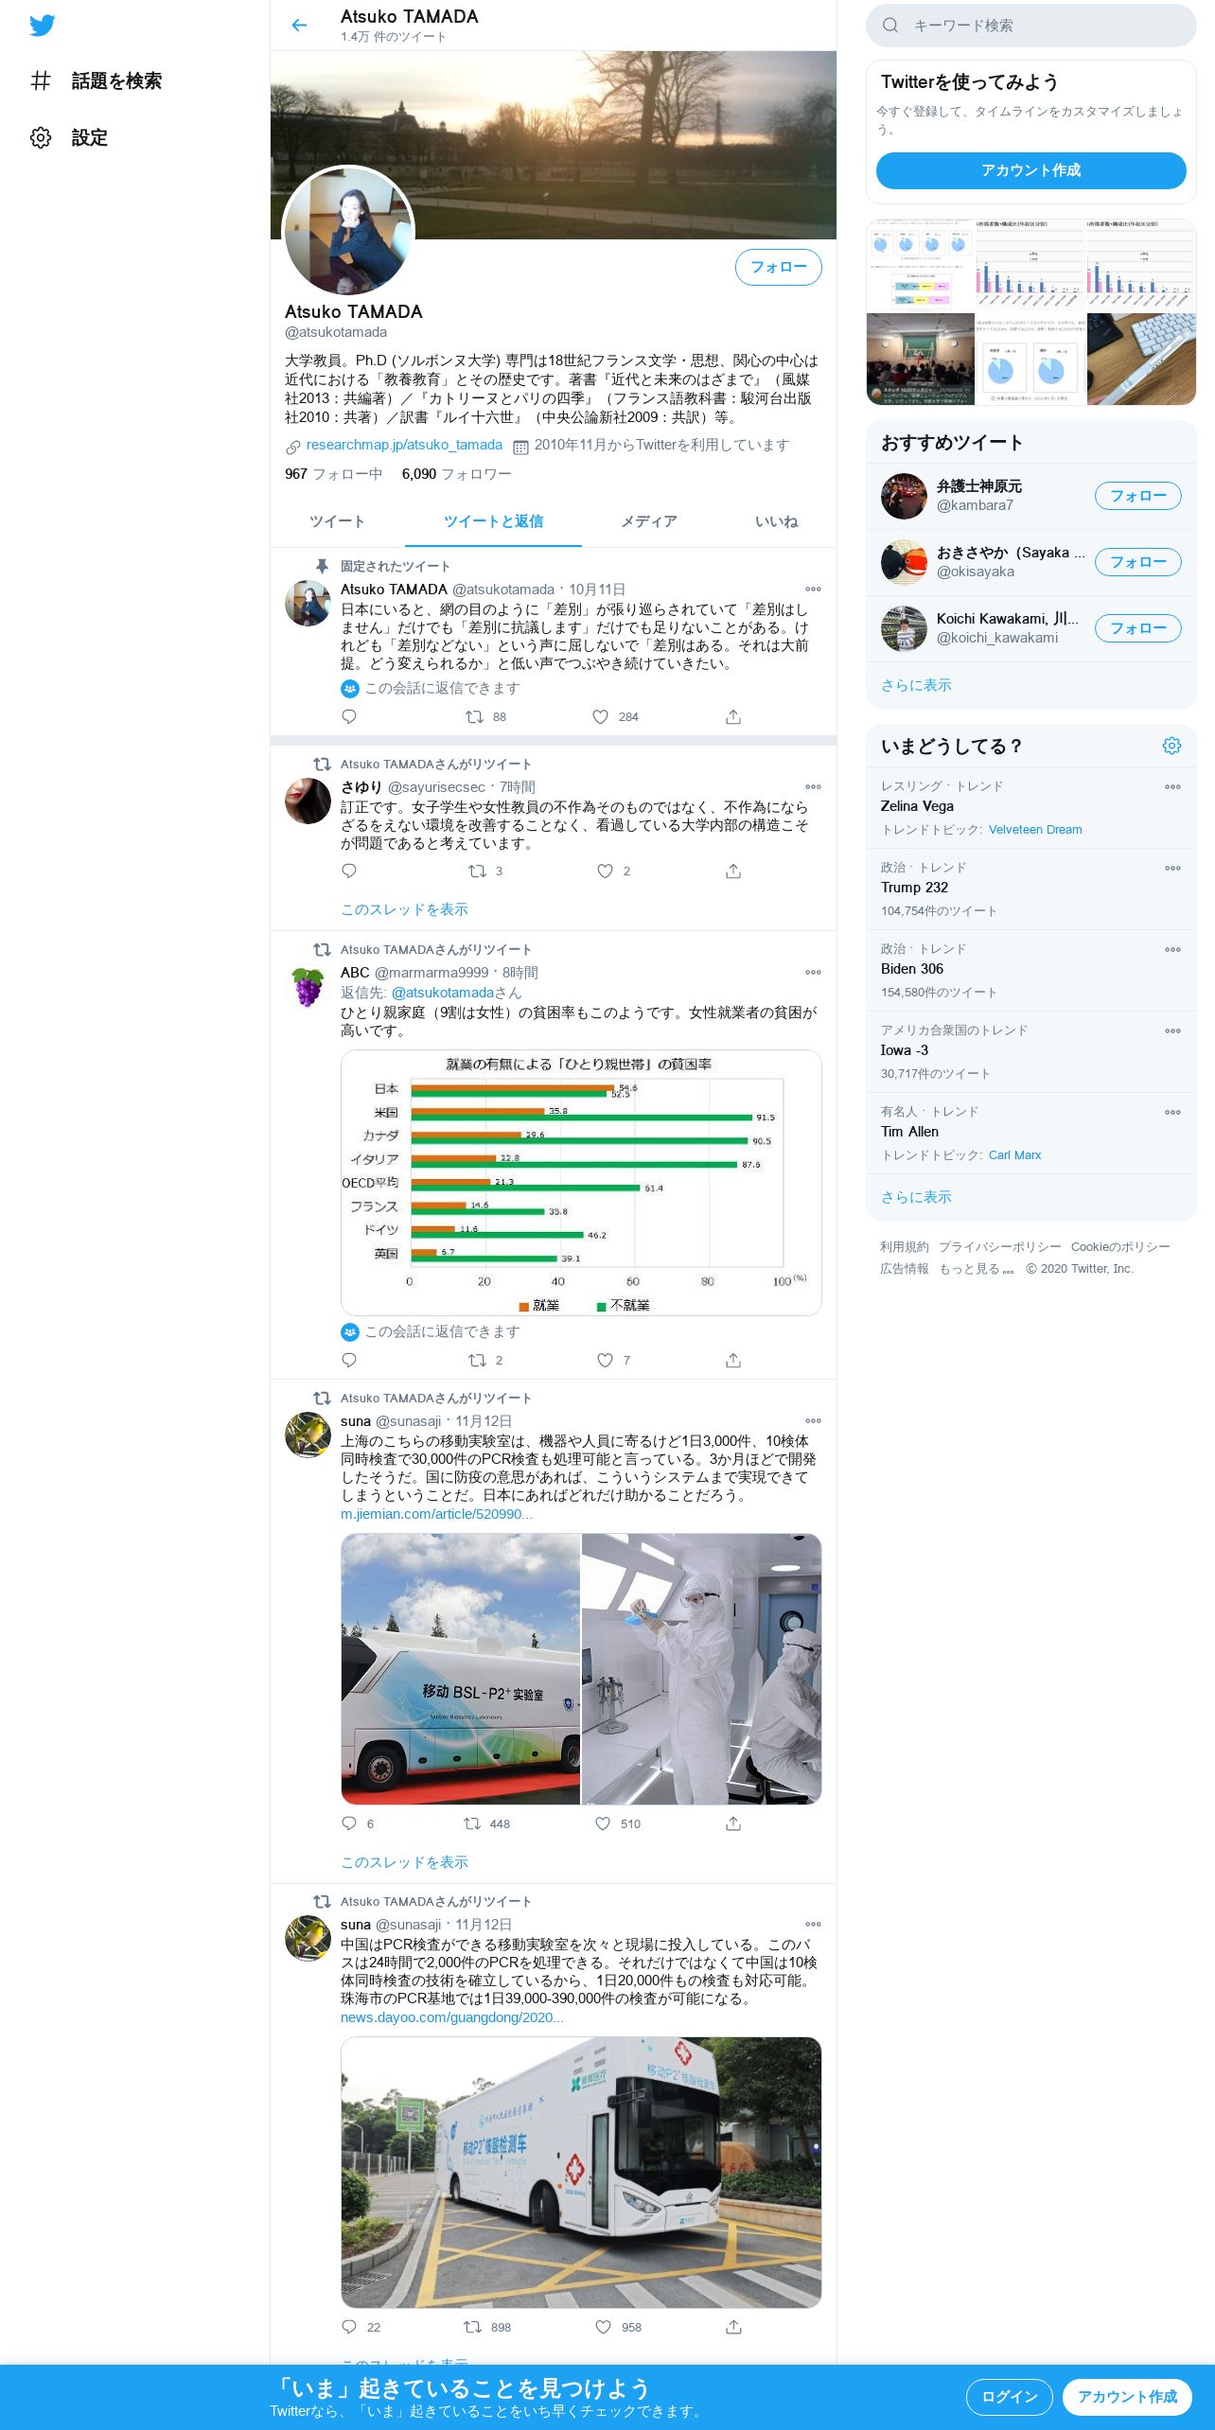Screen dimensions: 1215x2430
Task: Open 話題を検索 explore hashtag item
Action: (96, 81)
